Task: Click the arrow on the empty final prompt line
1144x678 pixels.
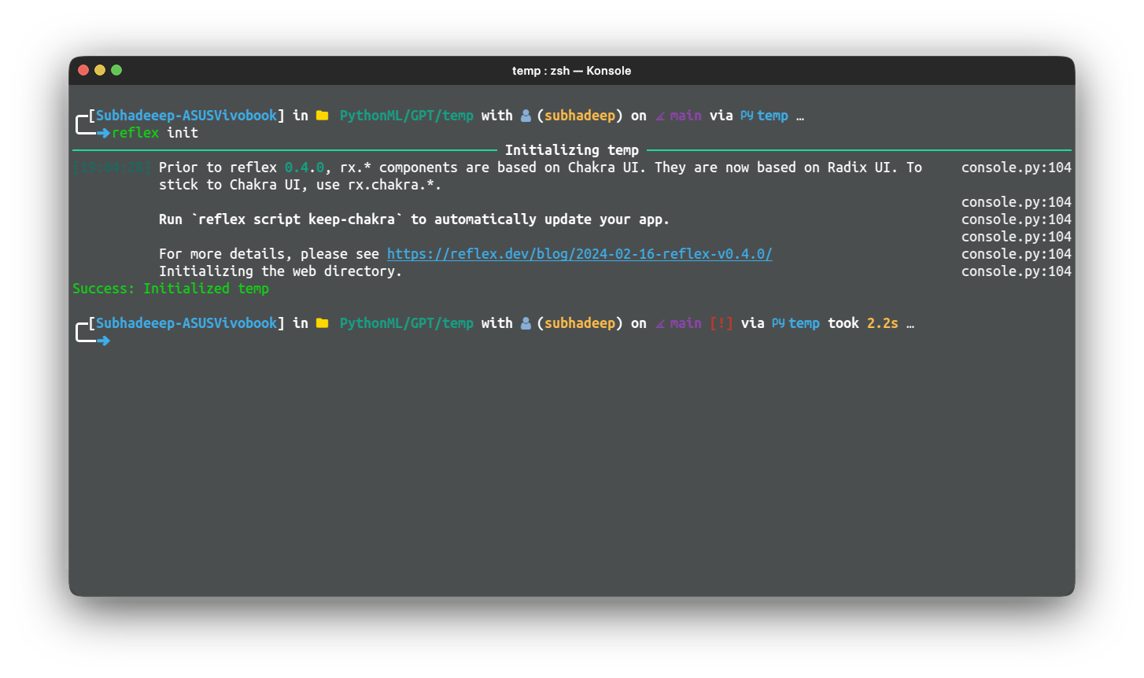Action: [103, 341]
